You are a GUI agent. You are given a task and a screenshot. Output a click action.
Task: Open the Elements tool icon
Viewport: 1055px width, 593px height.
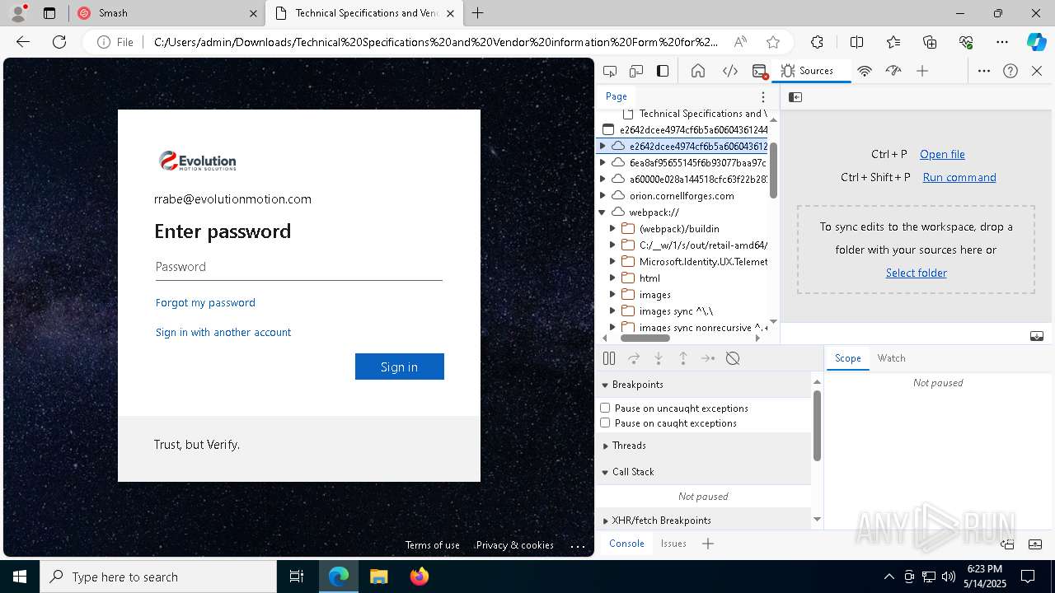coord(730,71)
